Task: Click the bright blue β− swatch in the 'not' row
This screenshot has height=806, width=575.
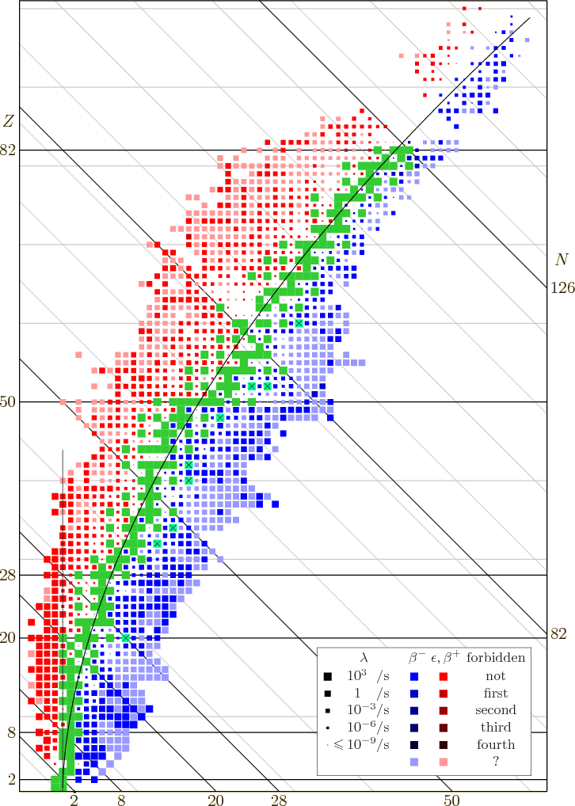Action: point(414,676)
